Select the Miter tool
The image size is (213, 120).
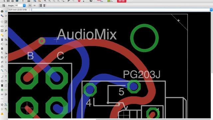click(x=6, y=57)
